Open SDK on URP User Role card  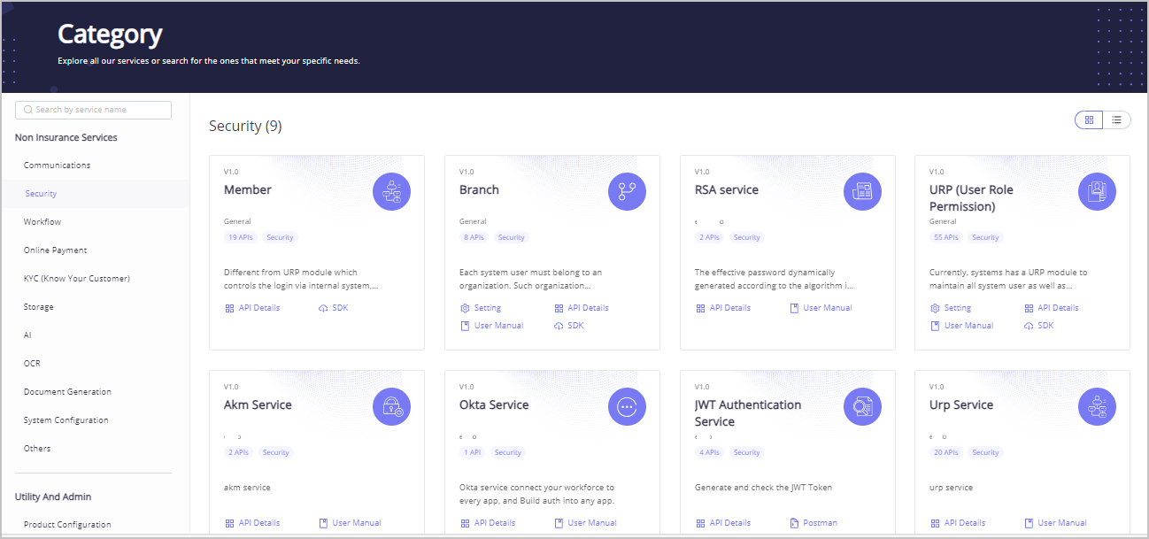[x=1039, y=326]
